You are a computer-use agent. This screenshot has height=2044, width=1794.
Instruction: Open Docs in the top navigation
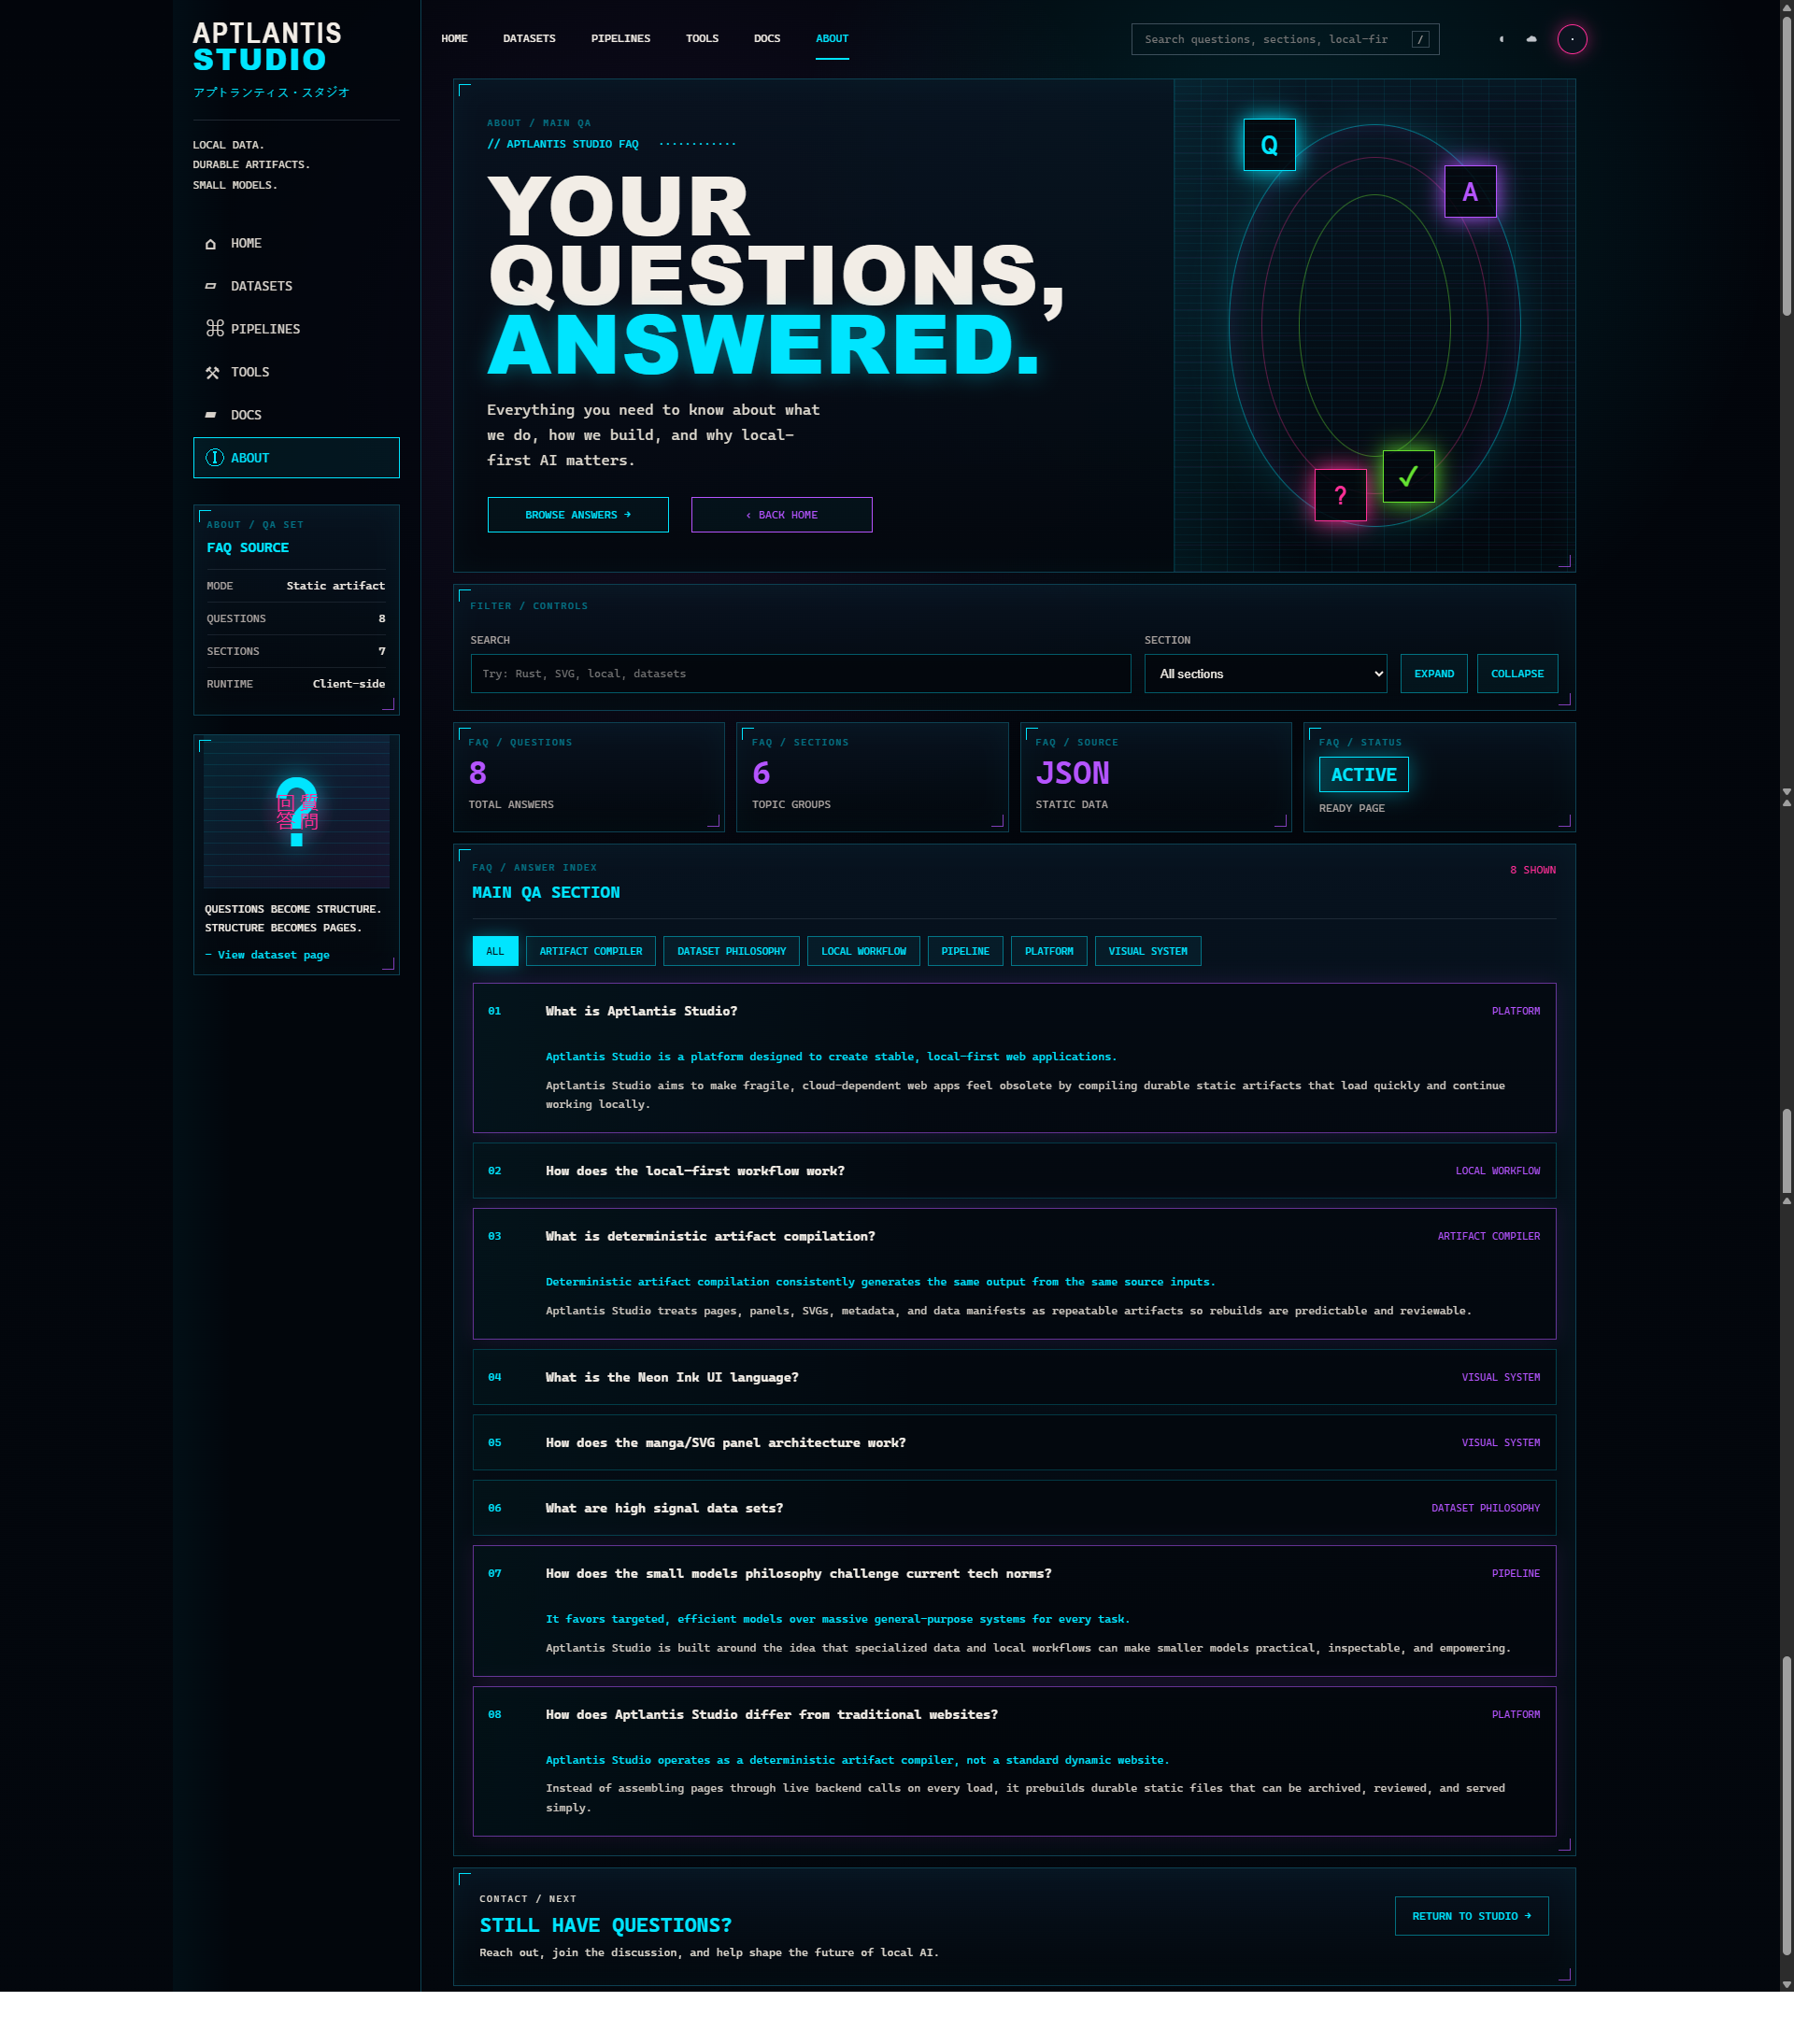tap(767, 39)
